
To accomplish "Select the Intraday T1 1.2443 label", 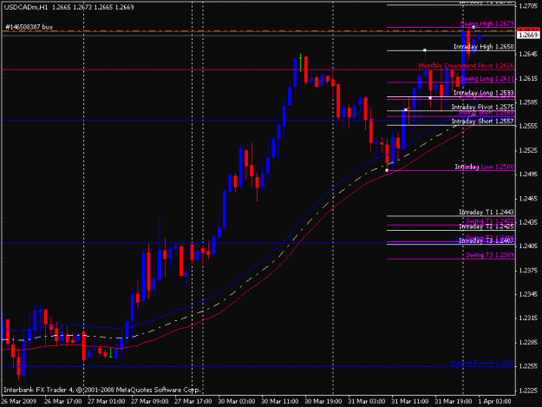I will pyautogui.click(x=486, y=212).
